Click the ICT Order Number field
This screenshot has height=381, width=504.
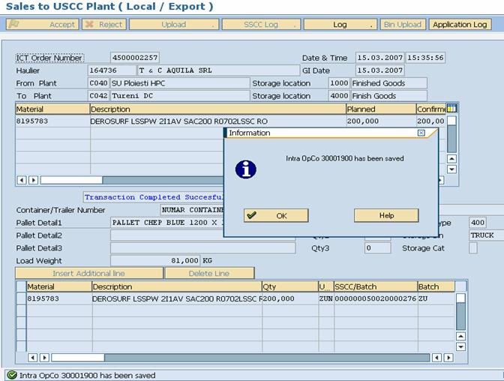click(134, 58)
